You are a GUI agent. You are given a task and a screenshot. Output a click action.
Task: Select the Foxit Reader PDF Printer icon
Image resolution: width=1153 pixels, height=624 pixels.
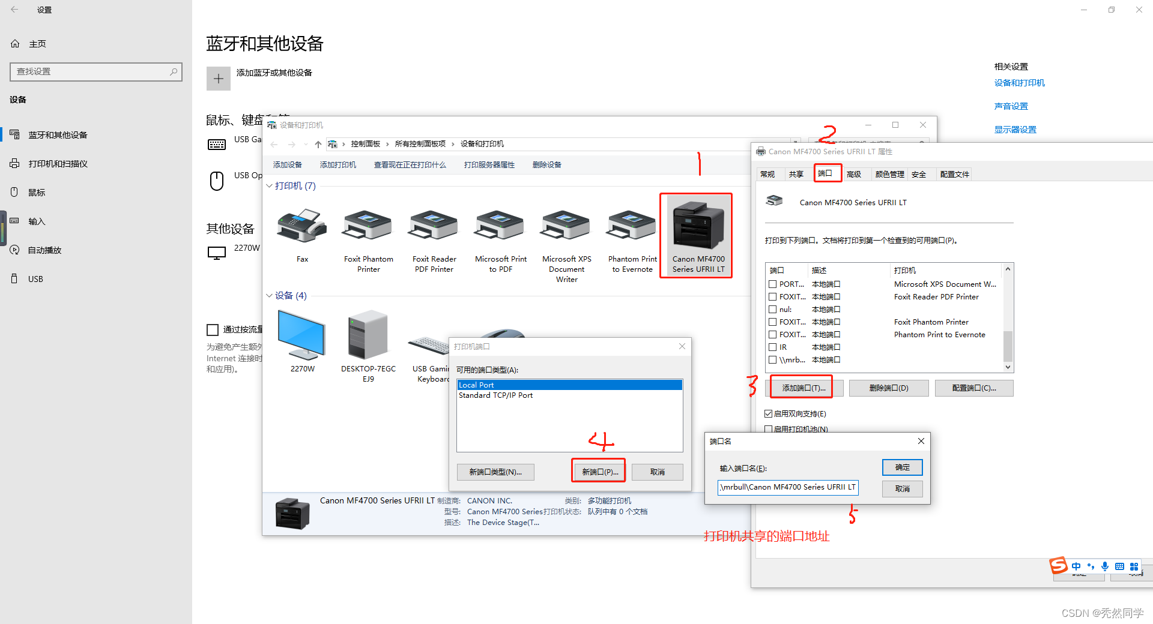(434, 226)
